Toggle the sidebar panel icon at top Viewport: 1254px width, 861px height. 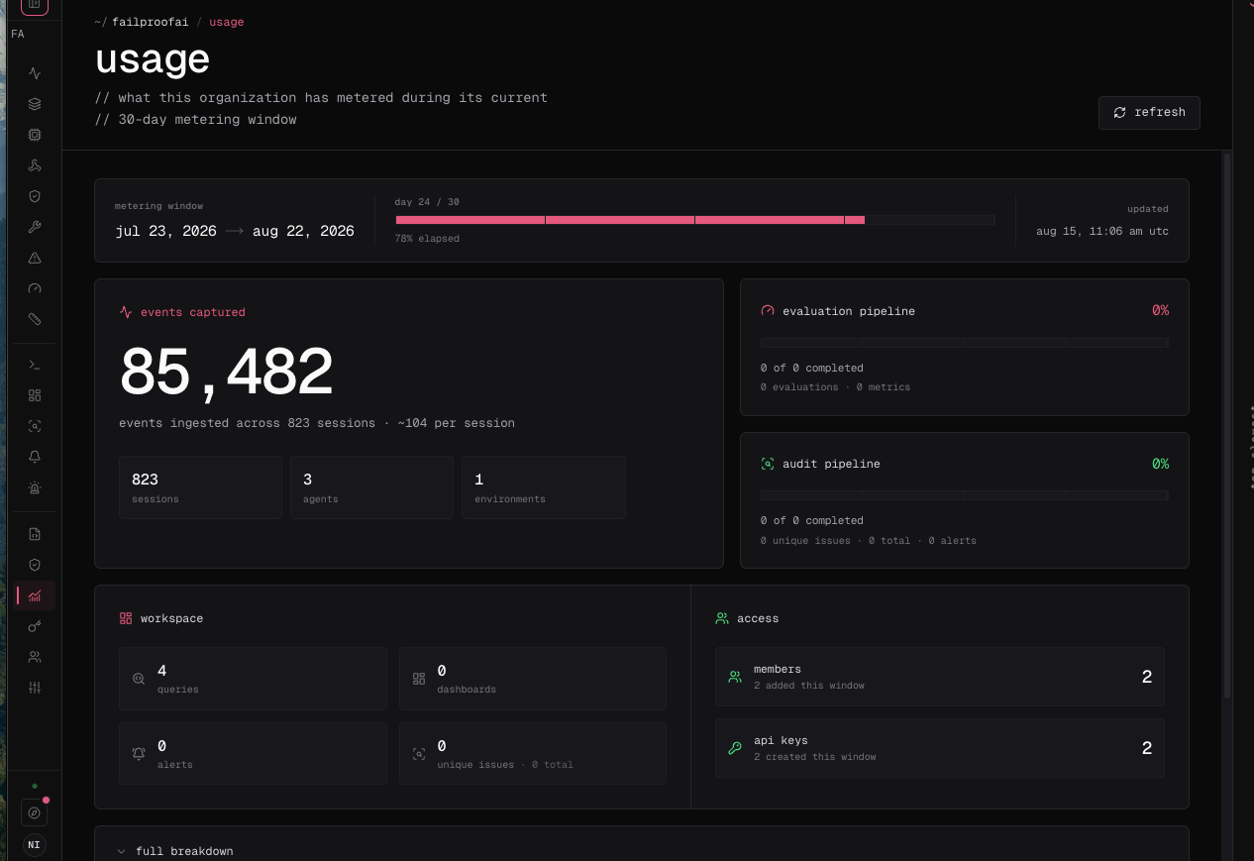[x=35, y=5]
